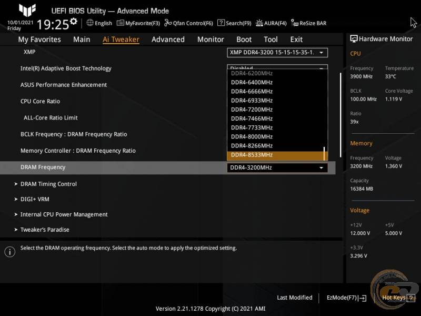421x316 pixels.
Task: Go to the Monitor tab
Action: pos(210,39)
